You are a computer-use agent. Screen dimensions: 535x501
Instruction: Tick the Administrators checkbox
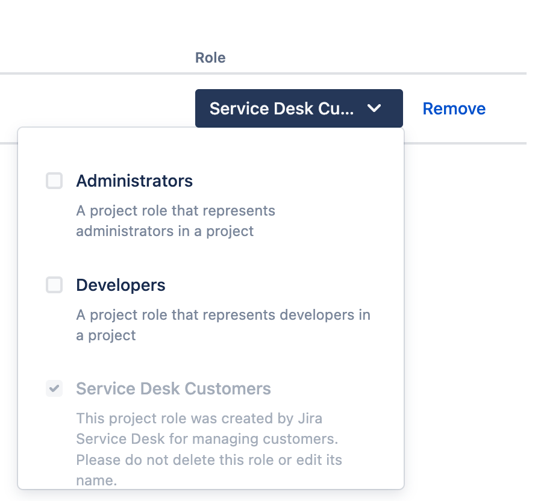(x=54, y=181)
